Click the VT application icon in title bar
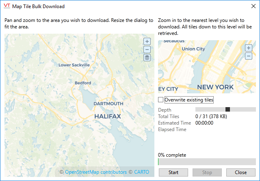The height and width of the screenshot is (181, 260). 6,6
